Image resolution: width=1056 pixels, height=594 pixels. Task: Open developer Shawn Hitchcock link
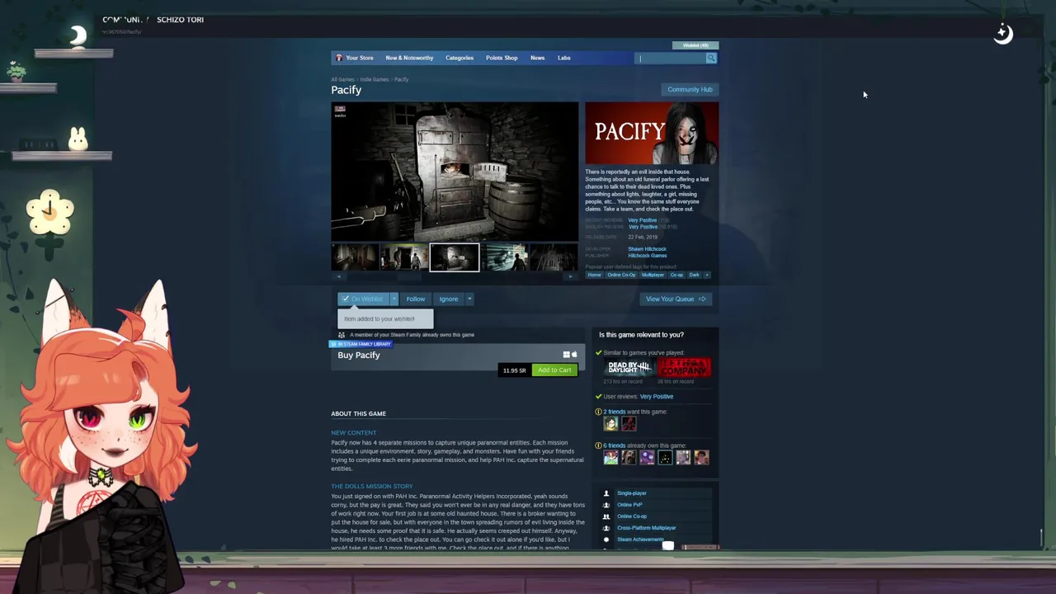tap(647, 249)
